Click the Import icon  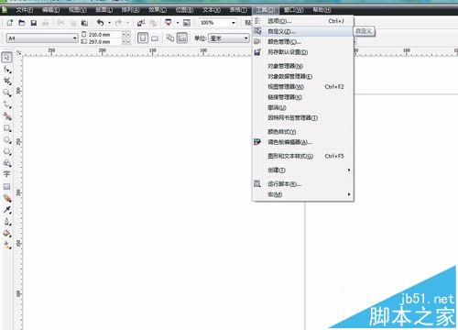pyautogui.click(x=141, y=23)
